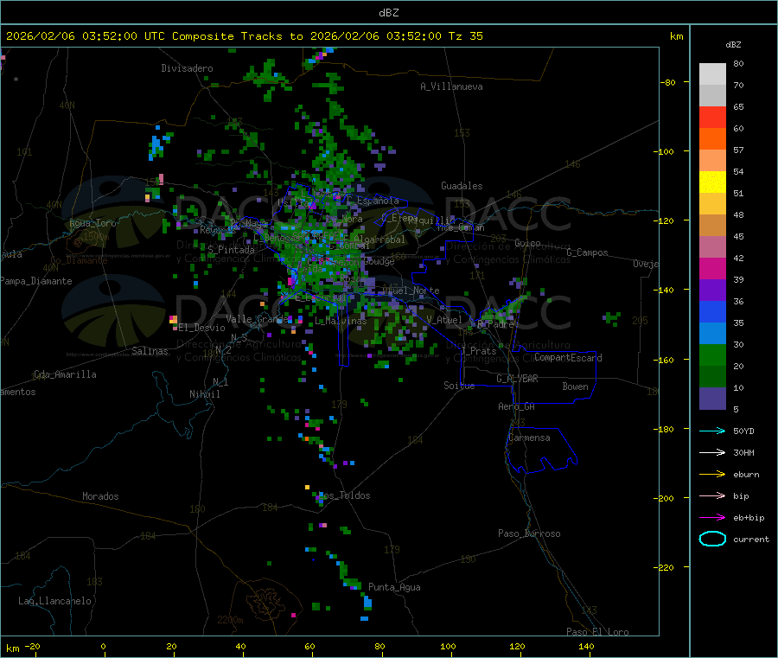This screenshot has height=658, width=778.
Task: Click the 'dBZ' title at top center
Action: coord(388,13)
